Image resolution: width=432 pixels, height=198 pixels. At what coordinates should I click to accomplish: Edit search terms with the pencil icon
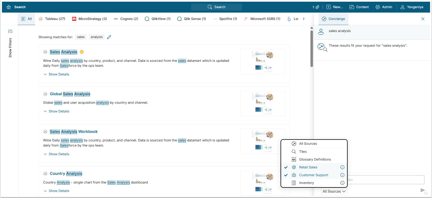(109, 37)
